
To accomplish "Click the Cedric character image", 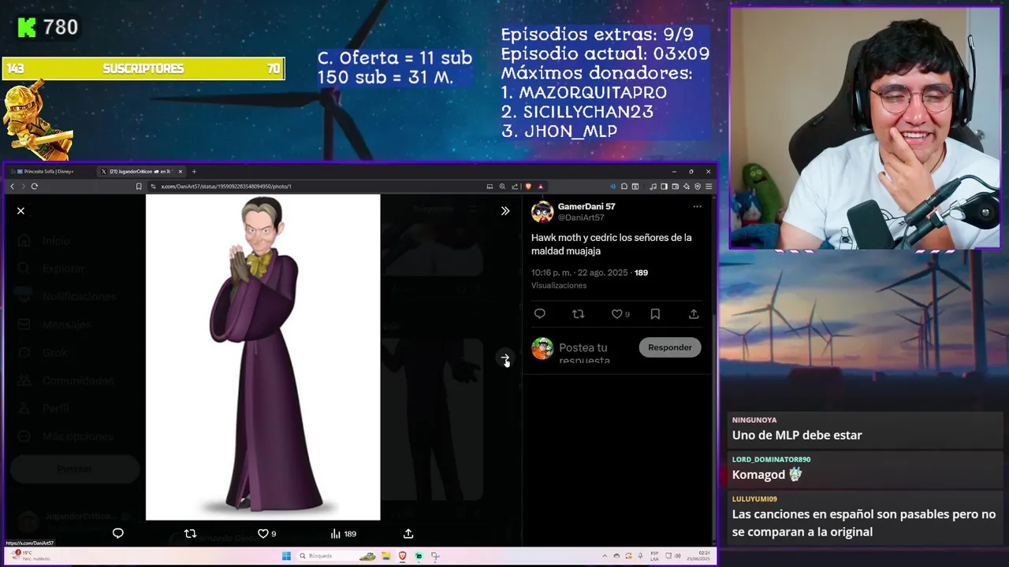I will click(262, 357).
